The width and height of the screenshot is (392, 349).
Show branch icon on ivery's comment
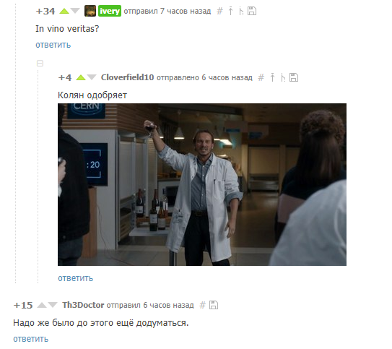pyautogui.click(x=240, y=11)
